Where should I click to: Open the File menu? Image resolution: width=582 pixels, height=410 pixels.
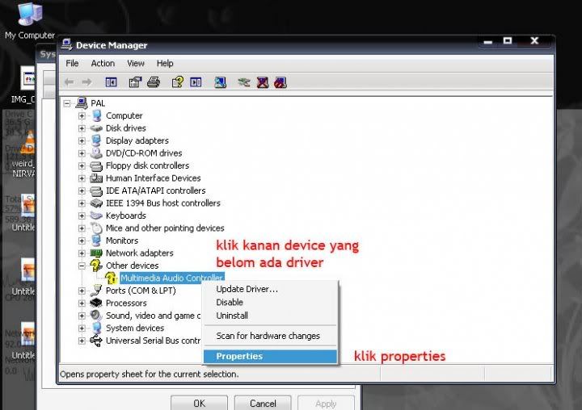(x=72, y=64)
